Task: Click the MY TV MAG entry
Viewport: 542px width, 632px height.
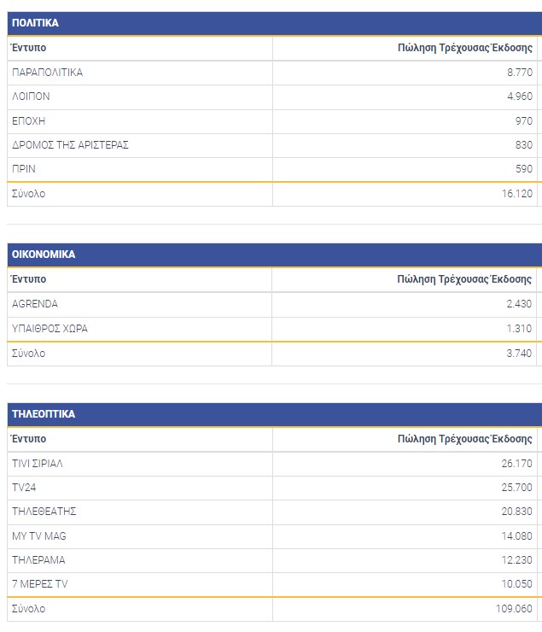Action: tap(38, 536)
